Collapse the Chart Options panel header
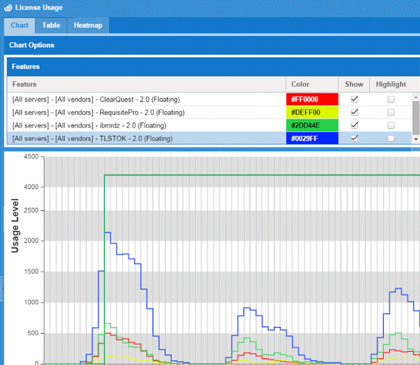The width and height of the screenshot is (420, 365). [32, 45]
